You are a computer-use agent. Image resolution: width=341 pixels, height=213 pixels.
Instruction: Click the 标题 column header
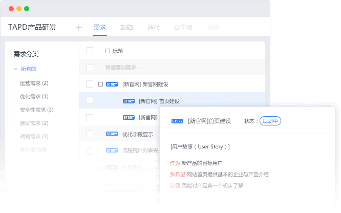point(118,51)
